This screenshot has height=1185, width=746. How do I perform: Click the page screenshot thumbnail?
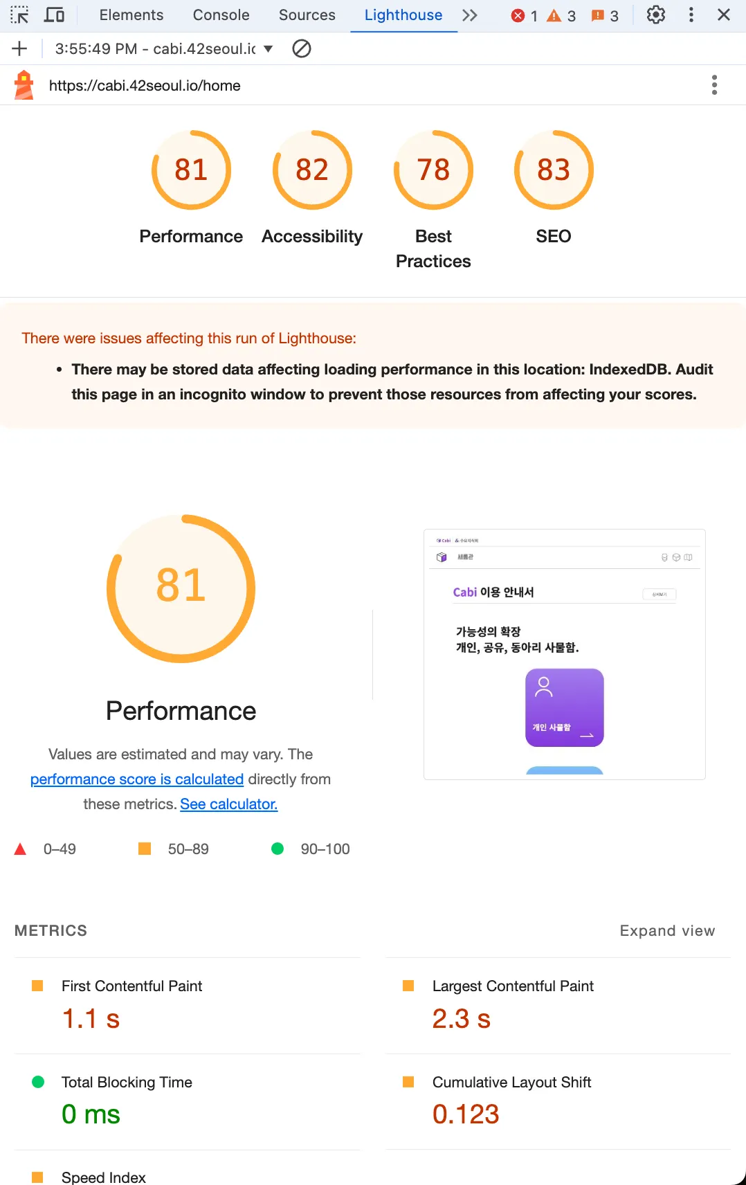564,654
